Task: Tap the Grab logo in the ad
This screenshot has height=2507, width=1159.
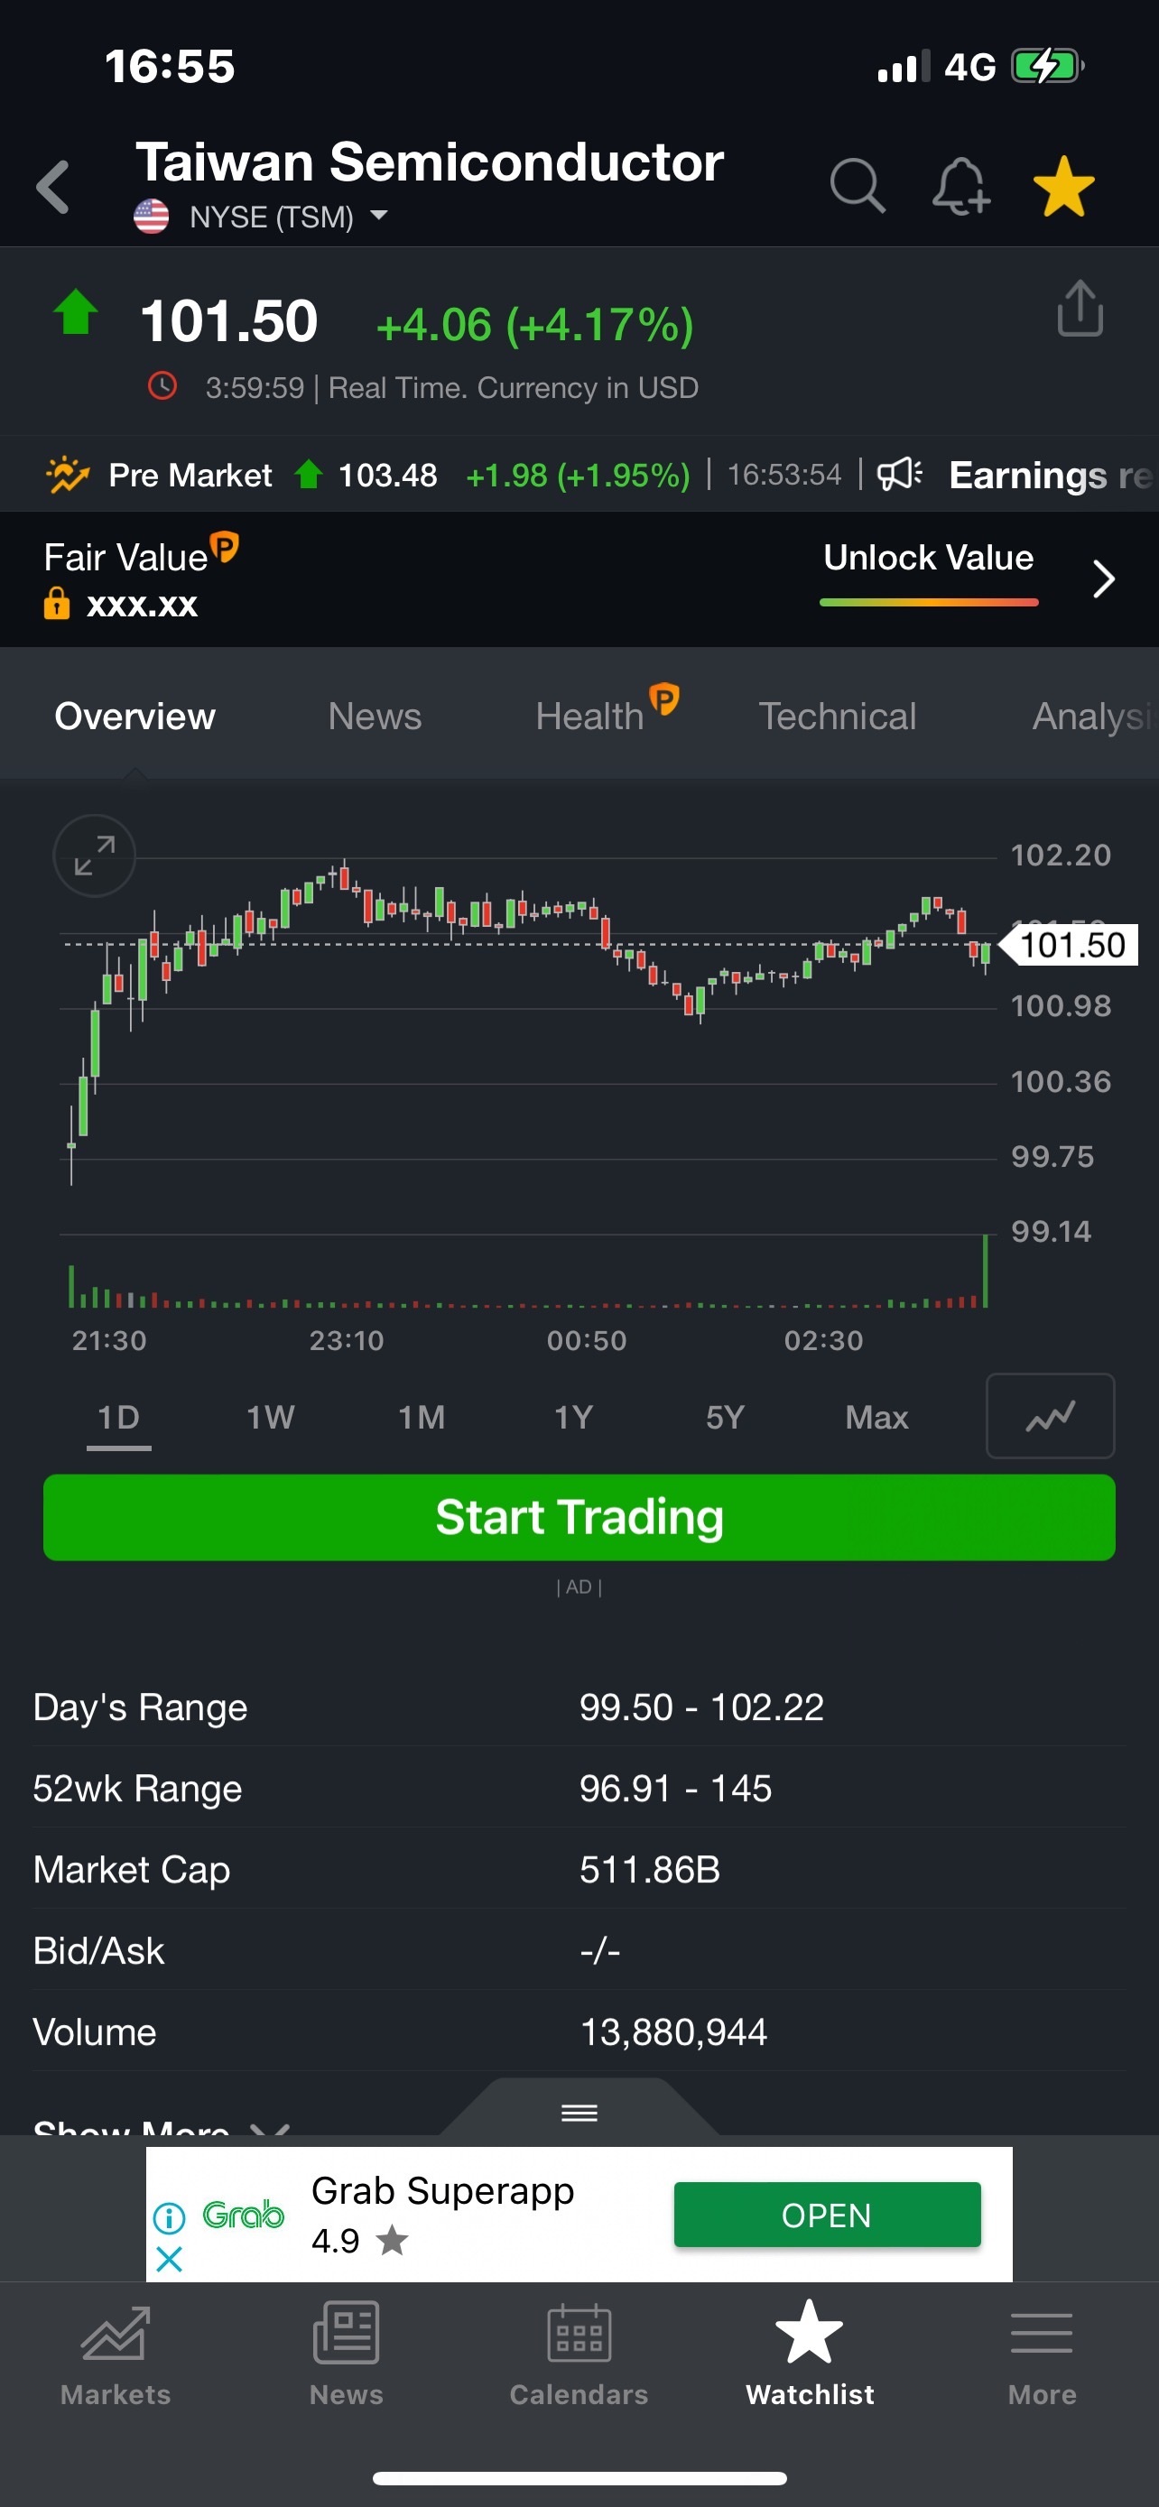Action: coord(244,2215)
